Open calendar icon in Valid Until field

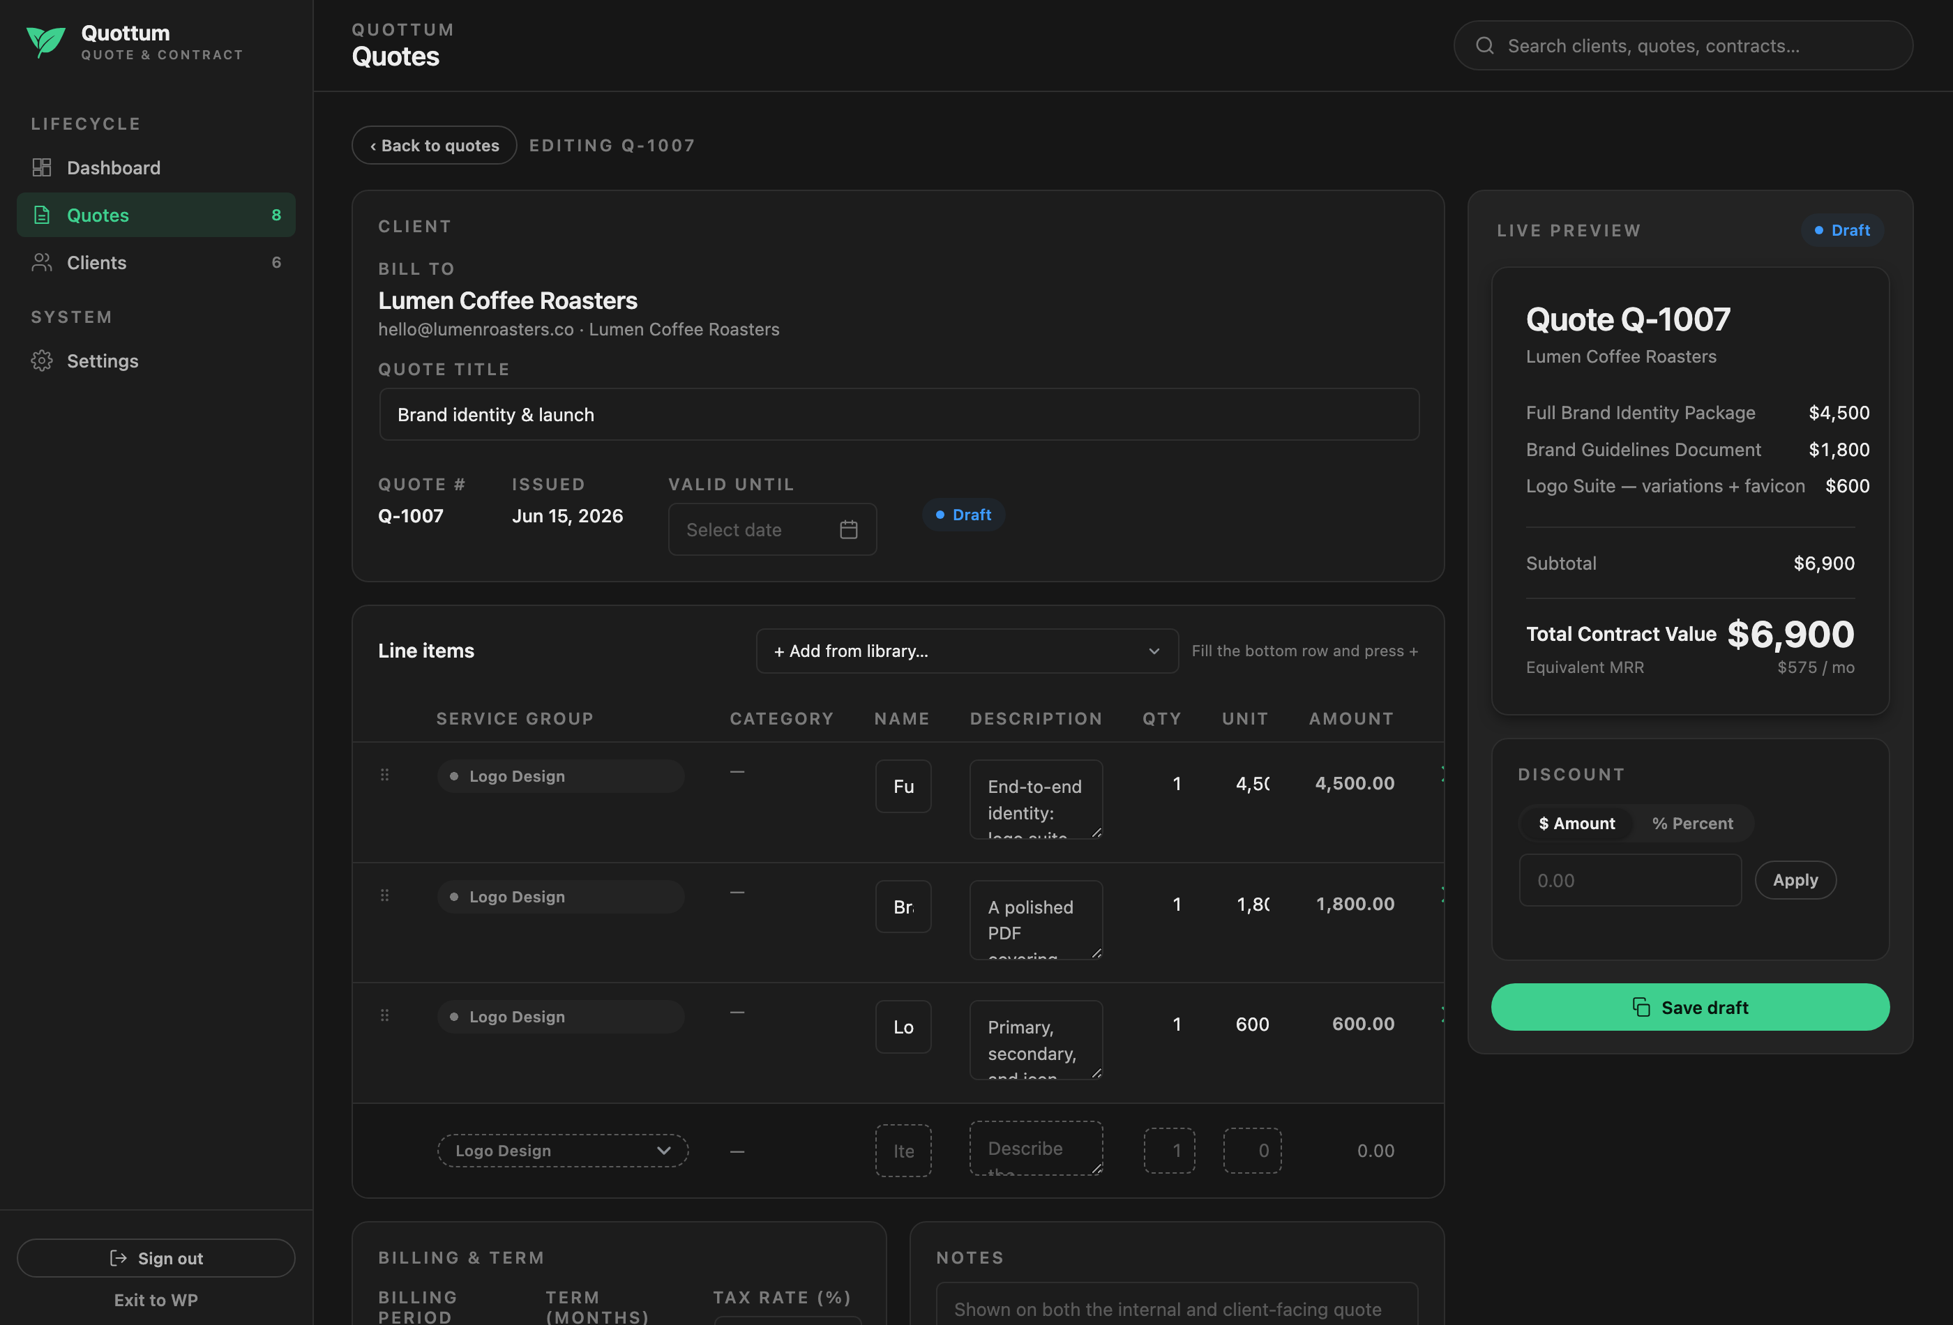pos(849,529)
